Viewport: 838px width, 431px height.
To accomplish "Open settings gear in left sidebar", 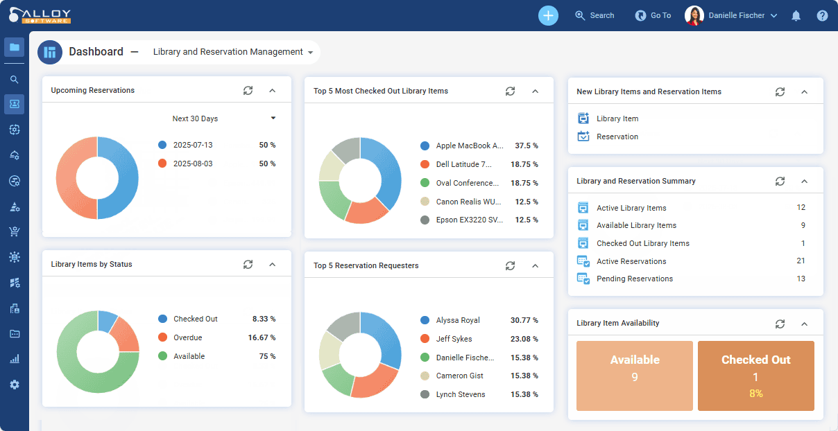I will [15, 385].
